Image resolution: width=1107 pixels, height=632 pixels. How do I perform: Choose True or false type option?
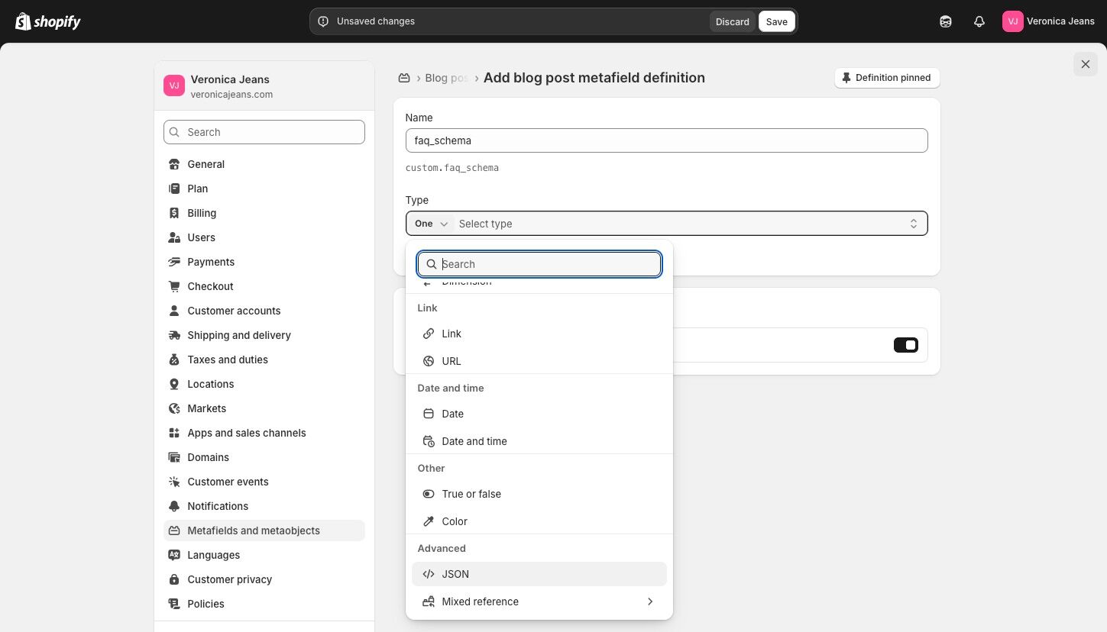[471, 494]
